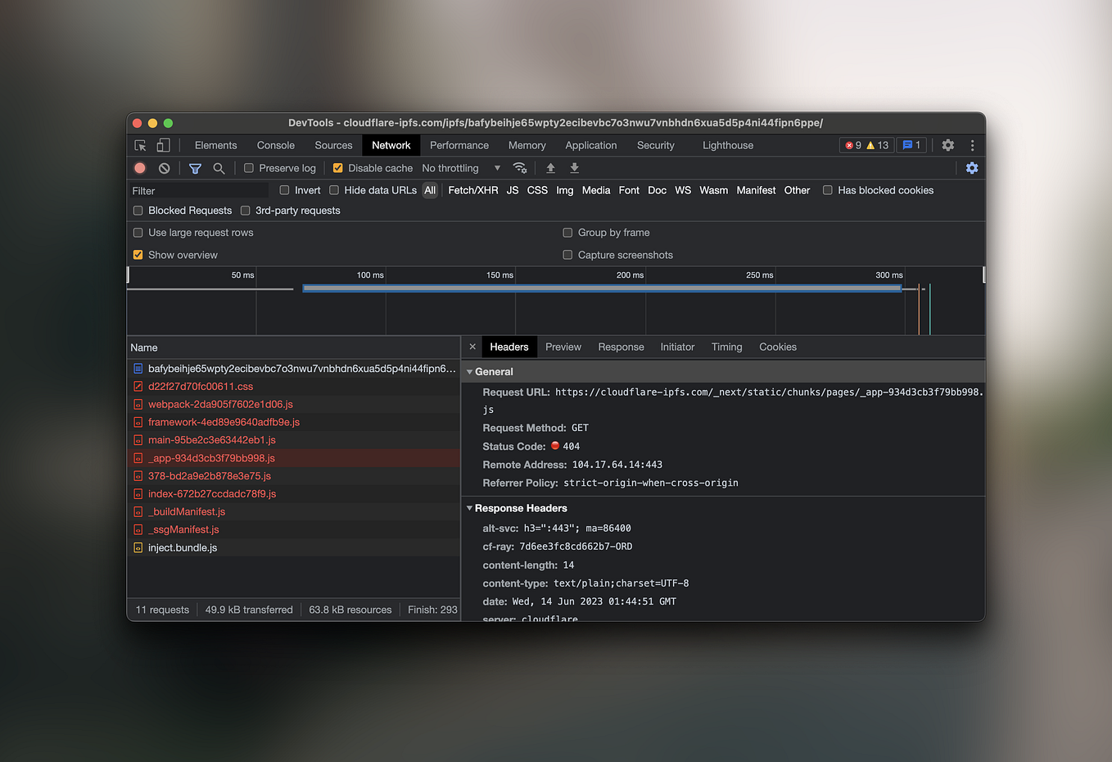Check Capture screenshots

[x=567, y=255]
